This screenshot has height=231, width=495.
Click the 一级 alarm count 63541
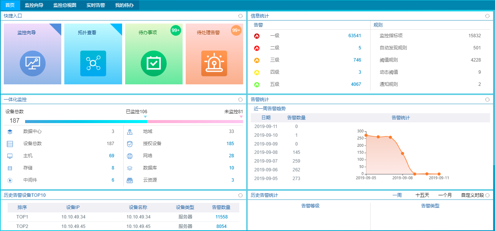coord(354,36)
